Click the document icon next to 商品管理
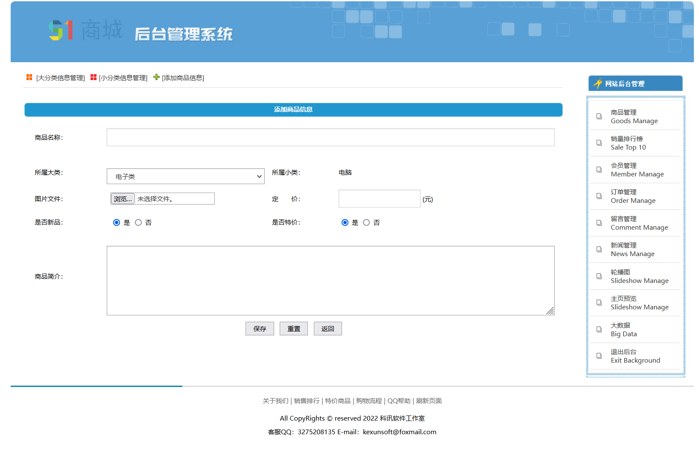This screenshot has width=699, height=450. (599, 116)
